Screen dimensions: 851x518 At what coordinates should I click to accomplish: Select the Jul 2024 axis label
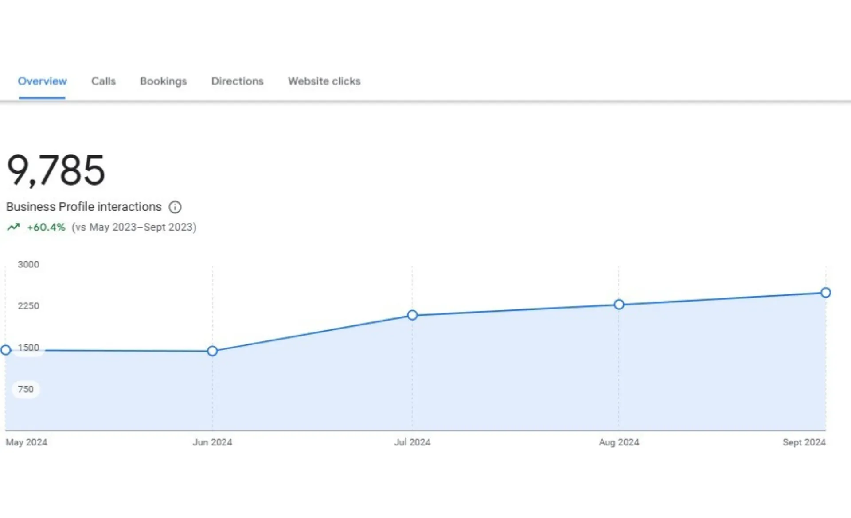[412, 442]
